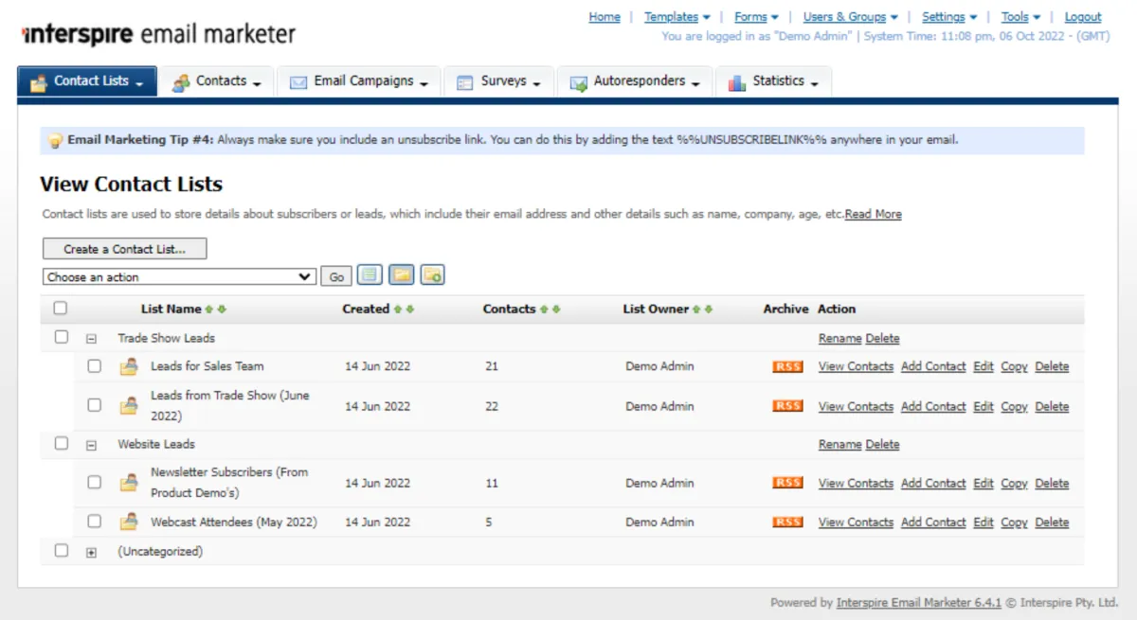Click the Create a Contact List button

(x=123, y=248)
